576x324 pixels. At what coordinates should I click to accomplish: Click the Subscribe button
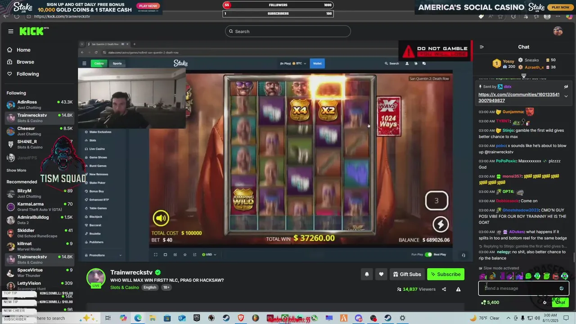(x=445, y=274)
